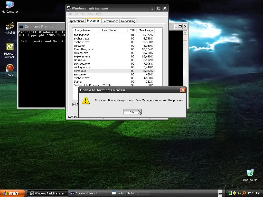Select winlogon.exe process row
Image resolution: width=263 pixels, height=197 pixels.
pos(114,67)
